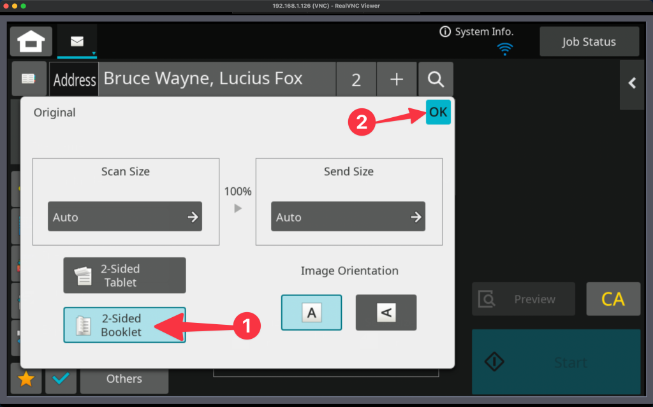Click the magnifier search address icon
Image resolution: width=653 pixels, height=407 pixels.
[x=436, y=79]
